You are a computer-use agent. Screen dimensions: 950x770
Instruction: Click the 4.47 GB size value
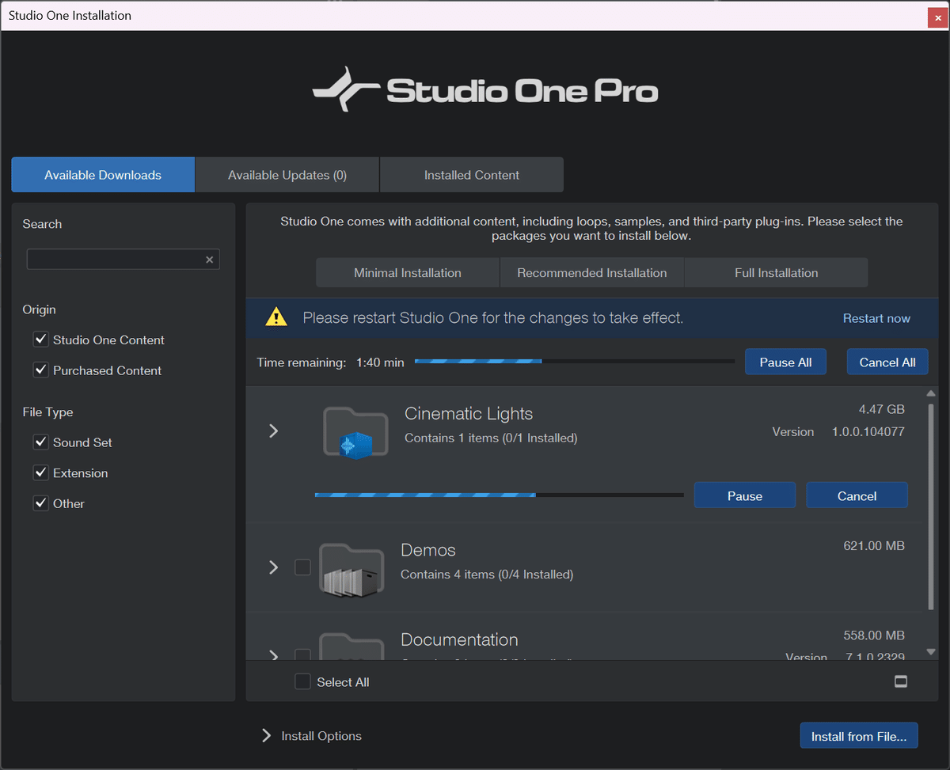click(882, 409)
